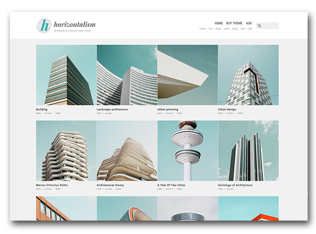The image size is (316, 234).
Task: Go to the ASK page
Action: pos(249,23)
